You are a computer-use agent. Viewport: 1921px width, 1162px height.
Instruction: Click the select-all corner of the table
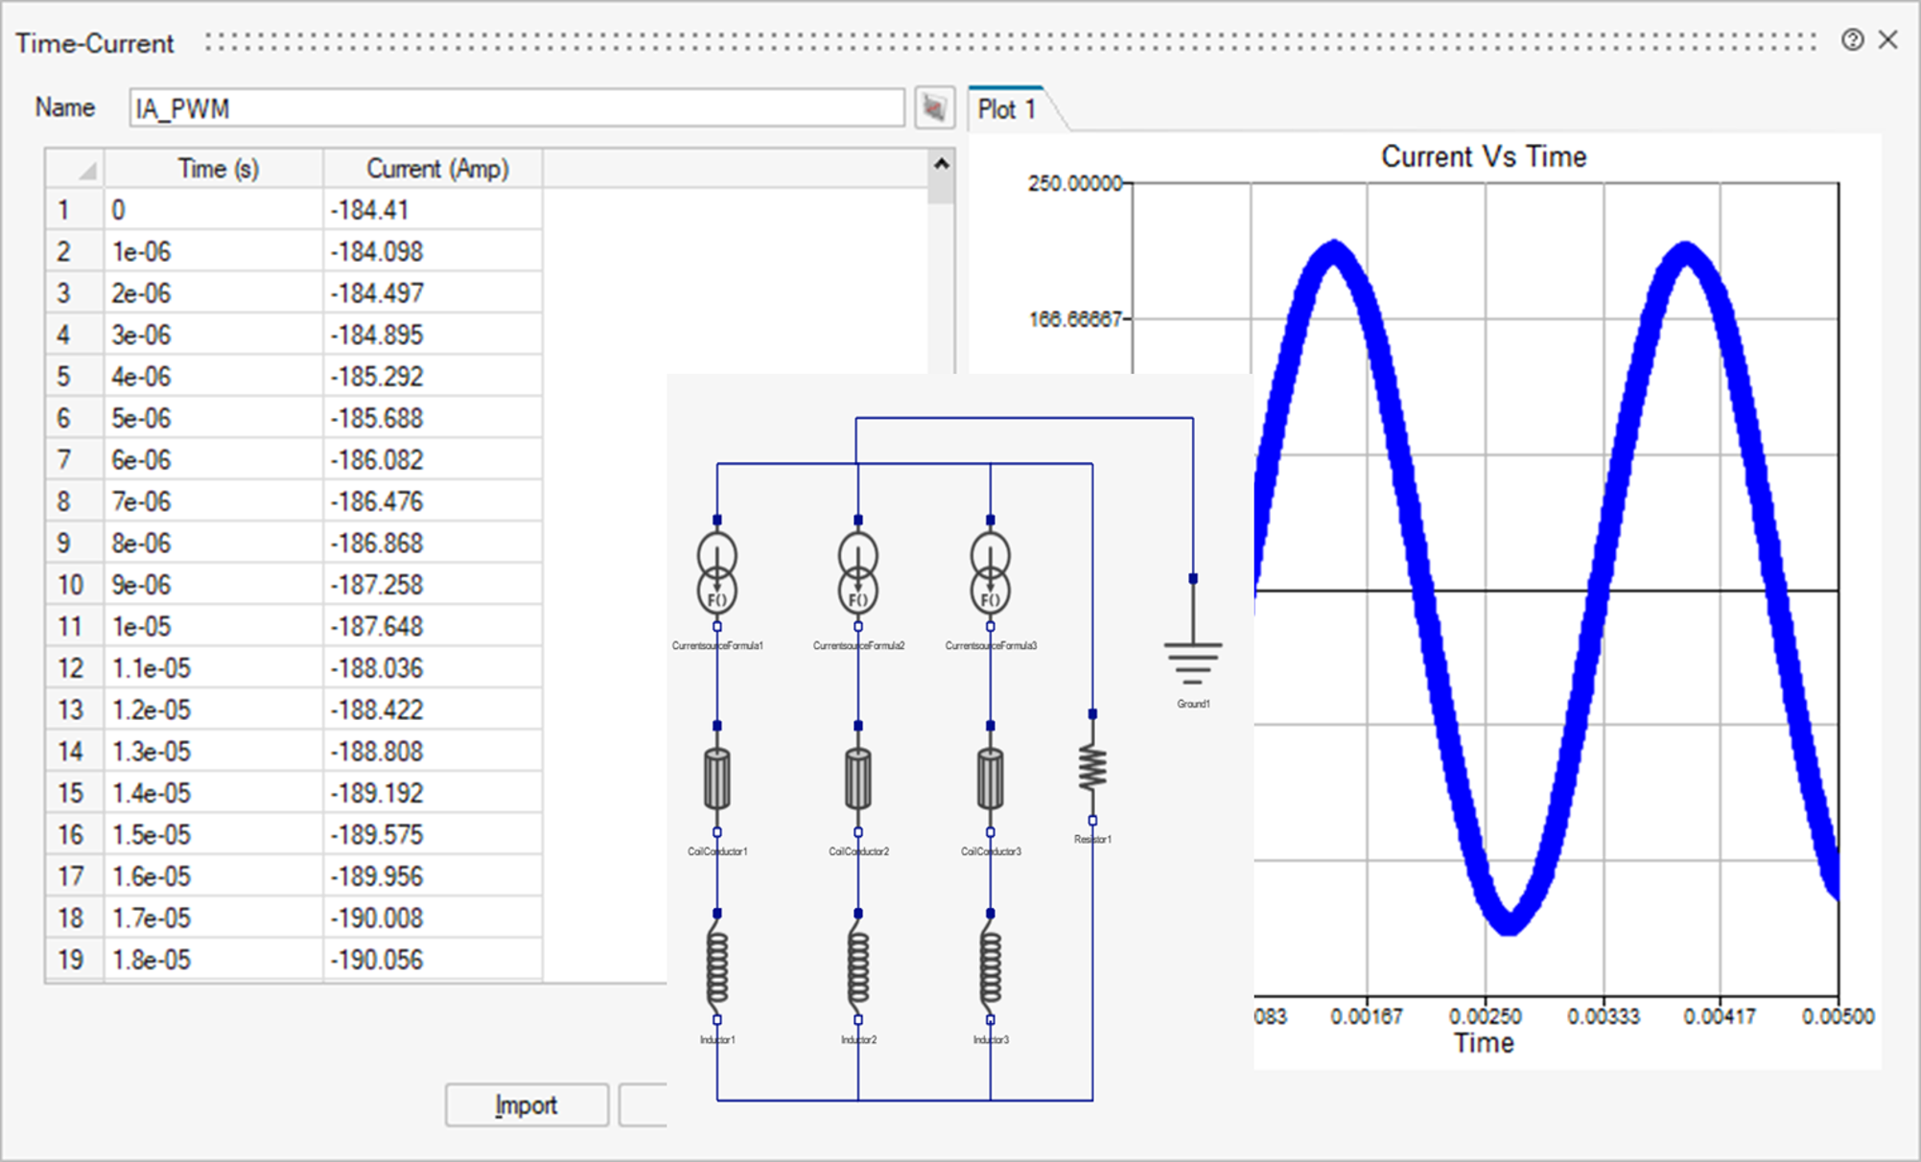tap(76, 169)
